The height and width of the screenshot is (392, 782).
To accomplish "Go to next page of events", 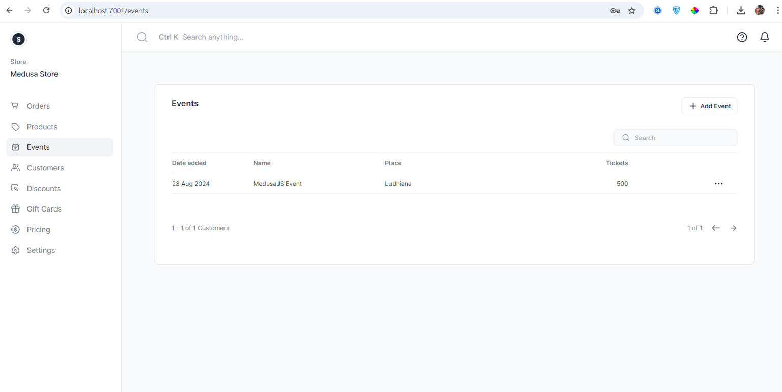I will pyautogui.click(x=733, y=228).
